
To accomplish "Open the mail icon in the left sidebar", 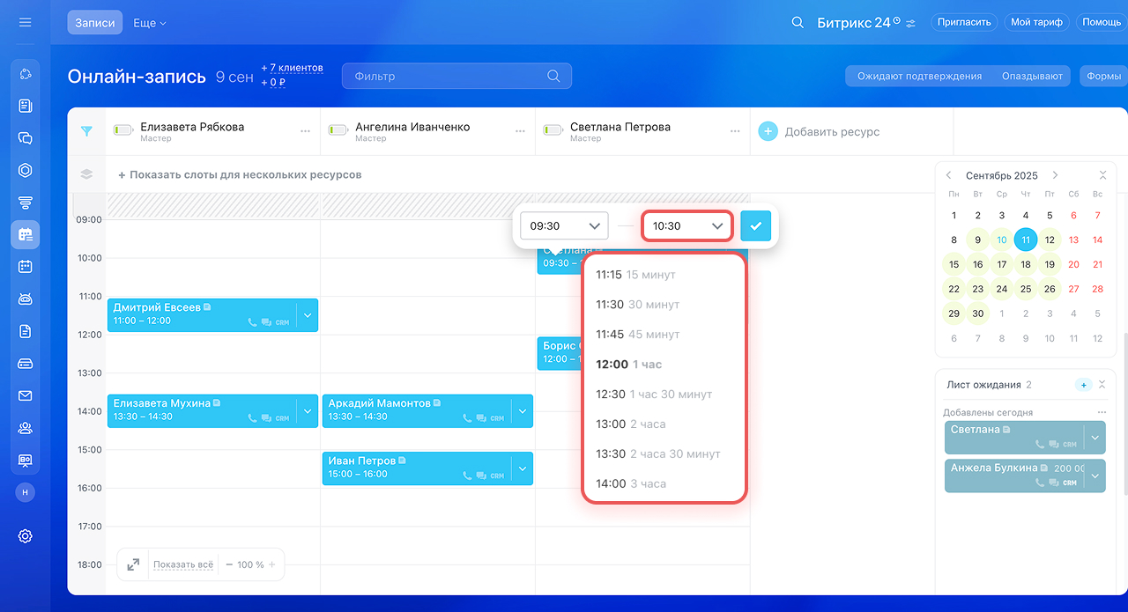I will tap(25, 395).
